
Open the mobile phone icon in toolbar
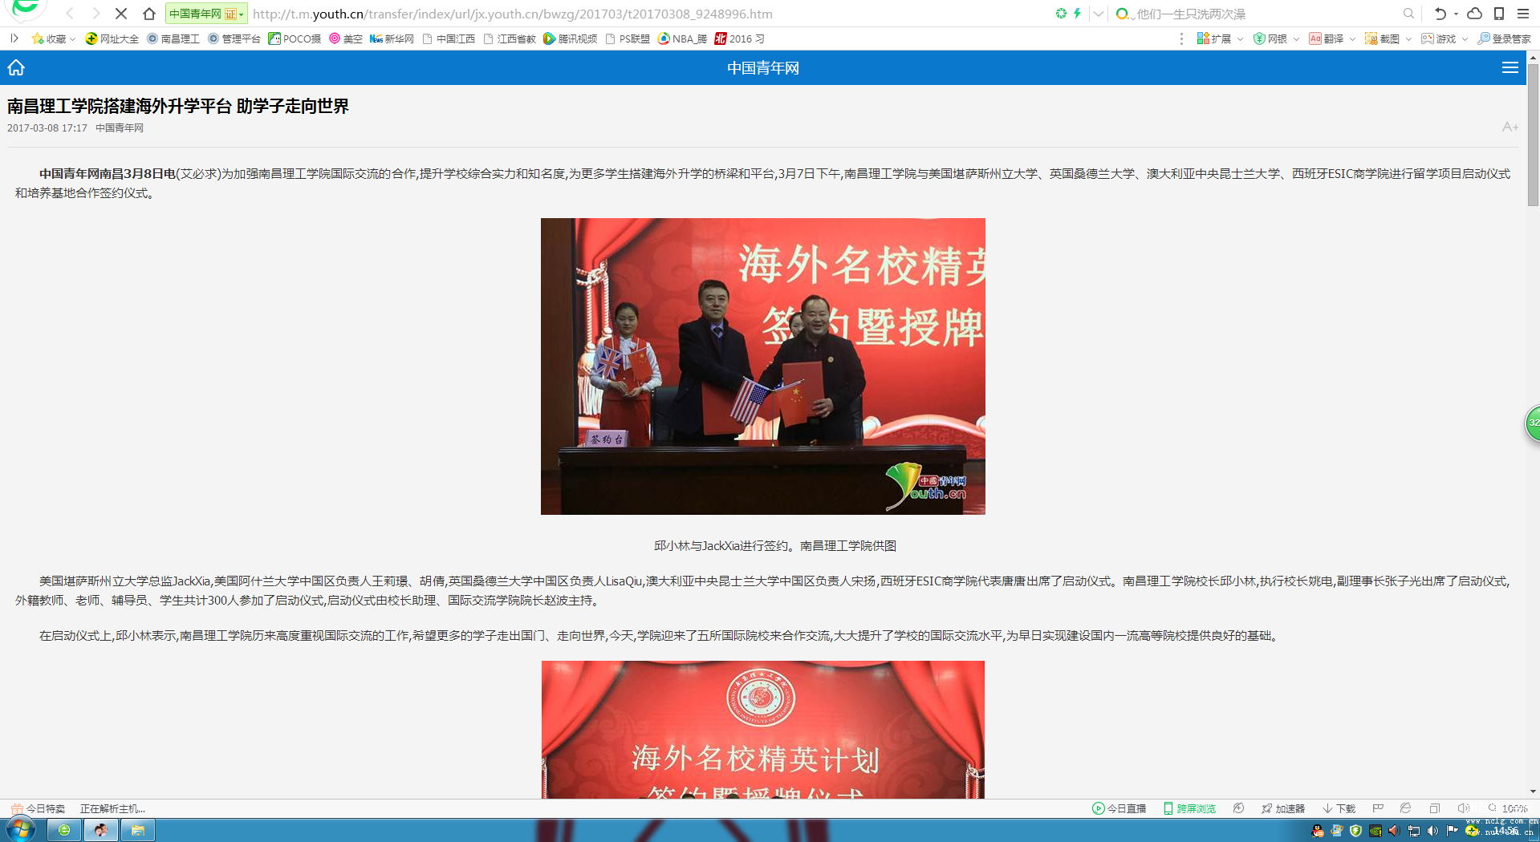[x=1498, y=14]
